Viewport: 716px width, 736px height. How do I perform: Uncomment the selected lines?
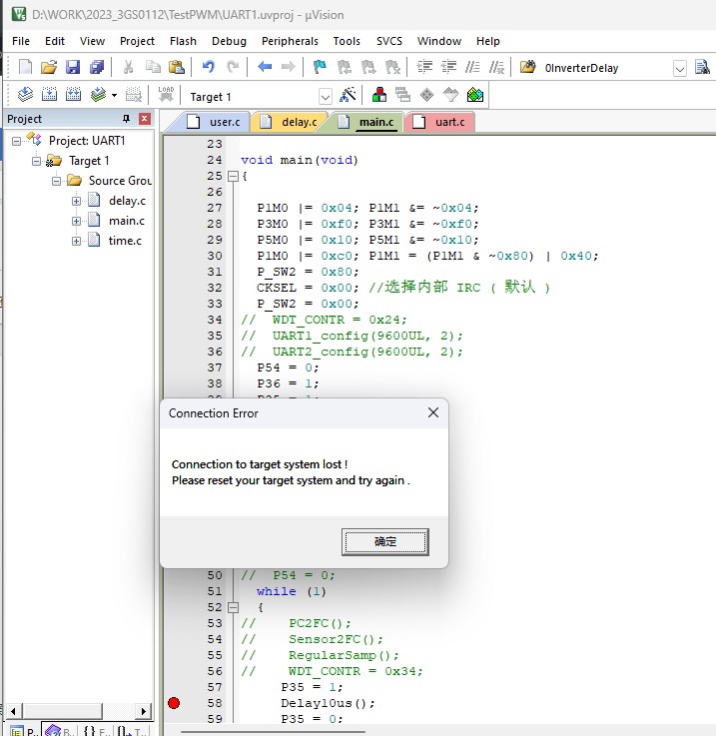[496, 67]
